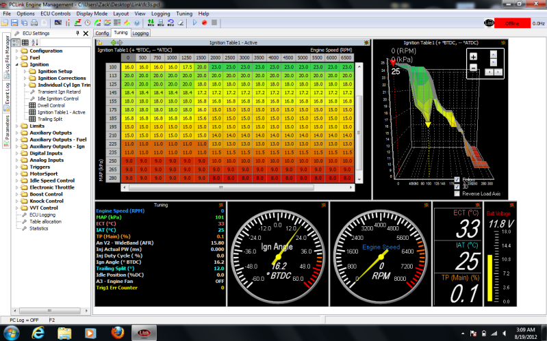Viewport: 547px width, 341px height.
Task: Zoom in 3D graph with plus button
Action: 473,57
